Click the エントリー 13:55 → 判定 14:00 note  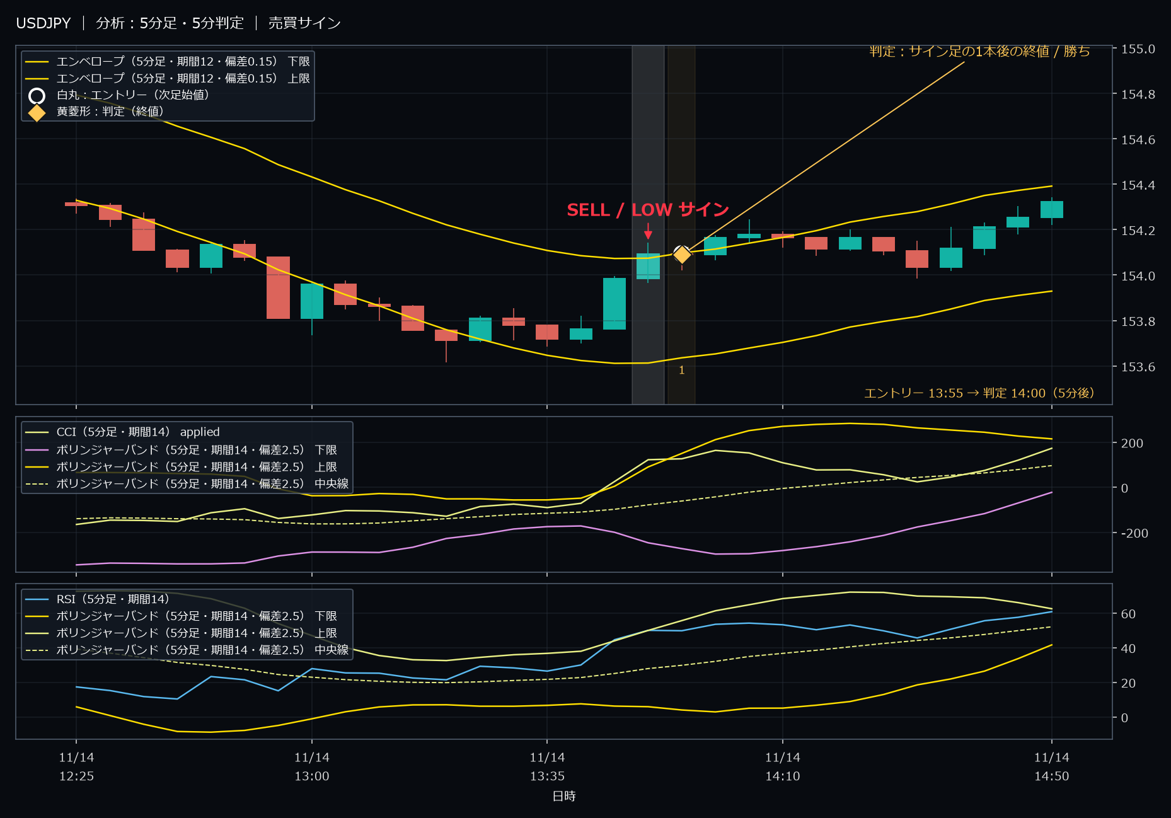point(979,393)
